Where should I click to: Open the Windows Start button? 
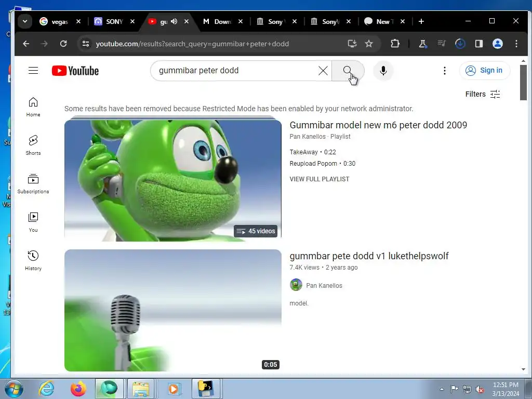14,389
